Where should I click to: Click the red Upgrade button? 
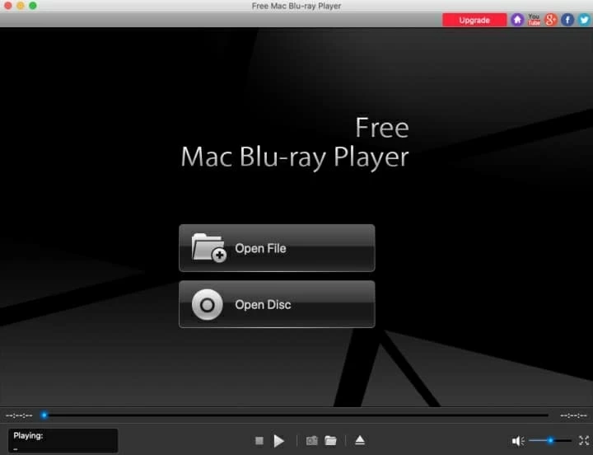(474, 20)
